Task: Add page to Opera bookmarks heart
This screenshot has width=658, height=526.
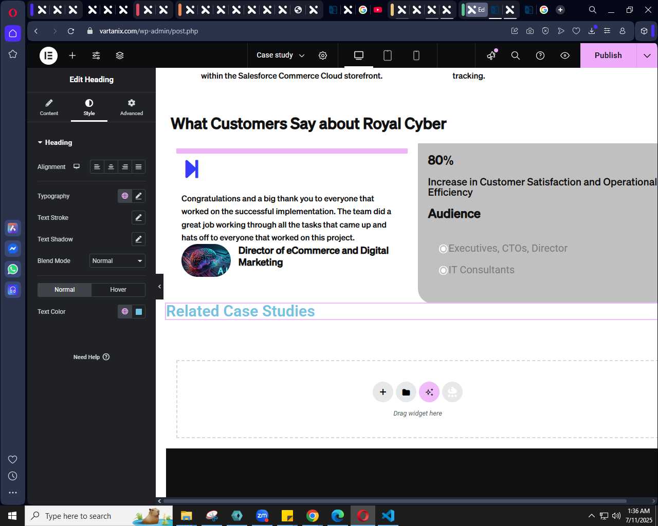Action: pos(576,31)
